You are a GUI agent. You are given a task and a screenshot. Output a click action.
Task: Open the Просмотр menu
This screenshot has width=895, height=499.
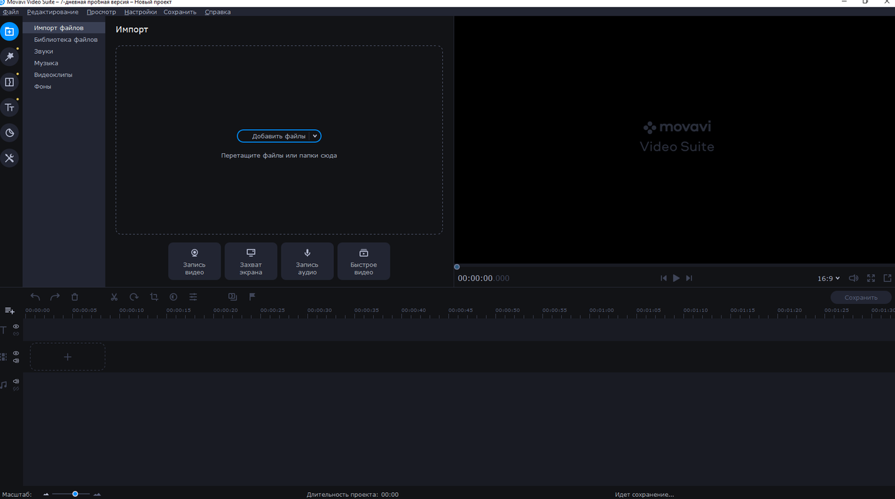101,12
